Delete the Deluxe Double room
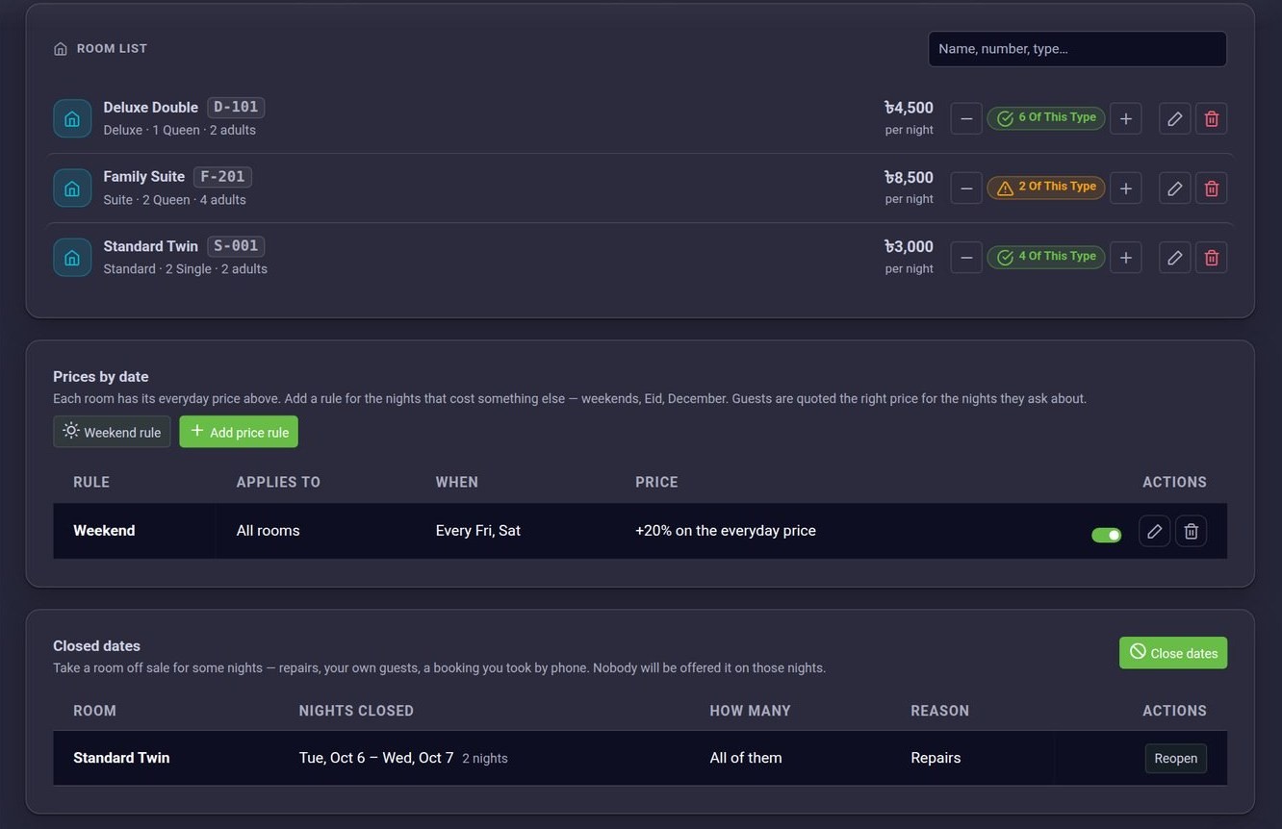The width and height of the screenshot is (1282, 829). point(1212,118)
